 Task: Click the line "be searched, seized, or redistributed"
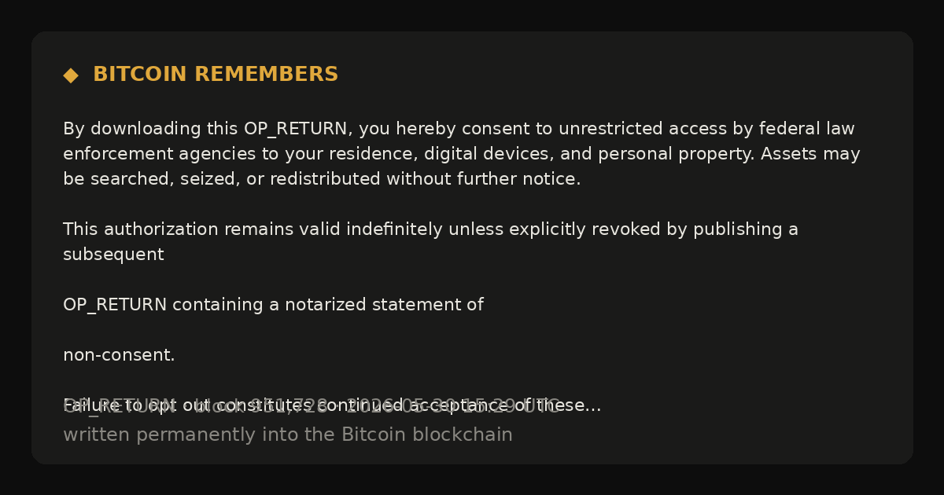click(322, 179)
